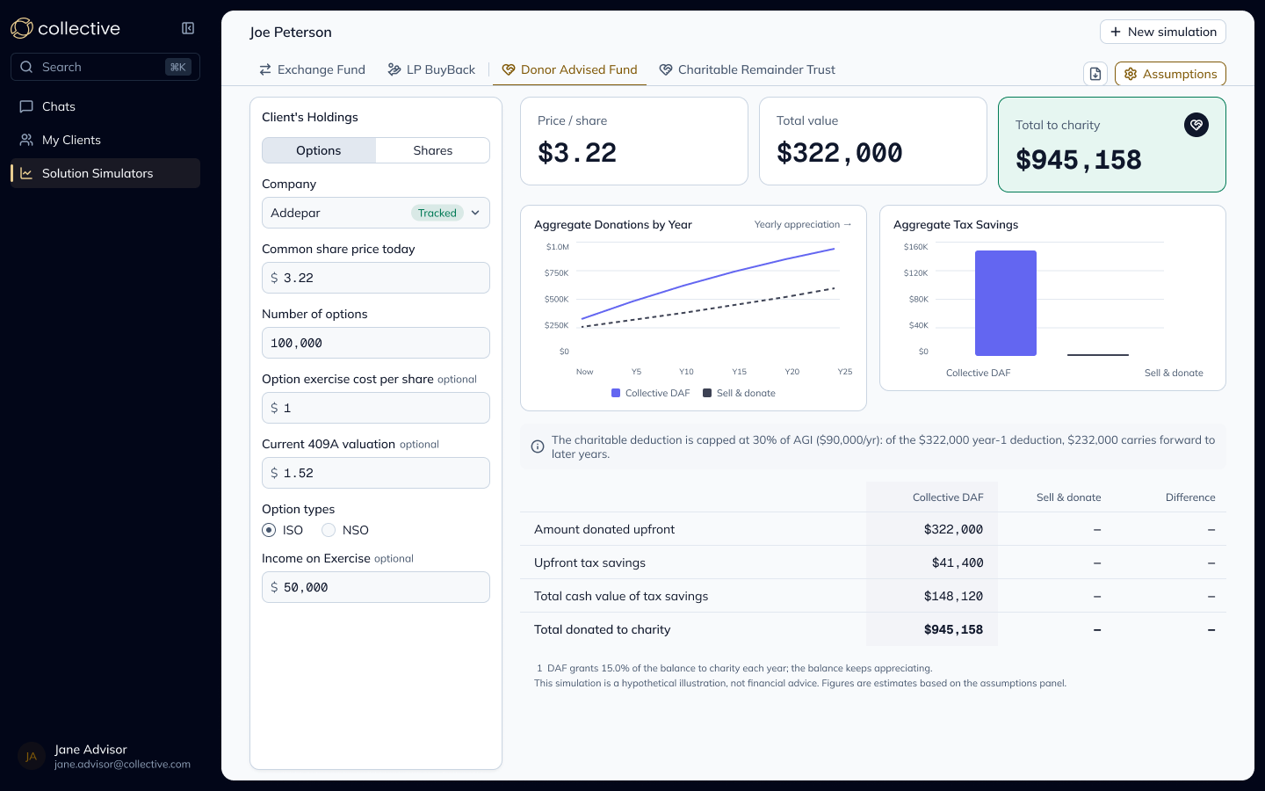Viewport: 1265px width, 791px height.
Task: Click the ⌘K shortcut badge
Action: (178, 67)
